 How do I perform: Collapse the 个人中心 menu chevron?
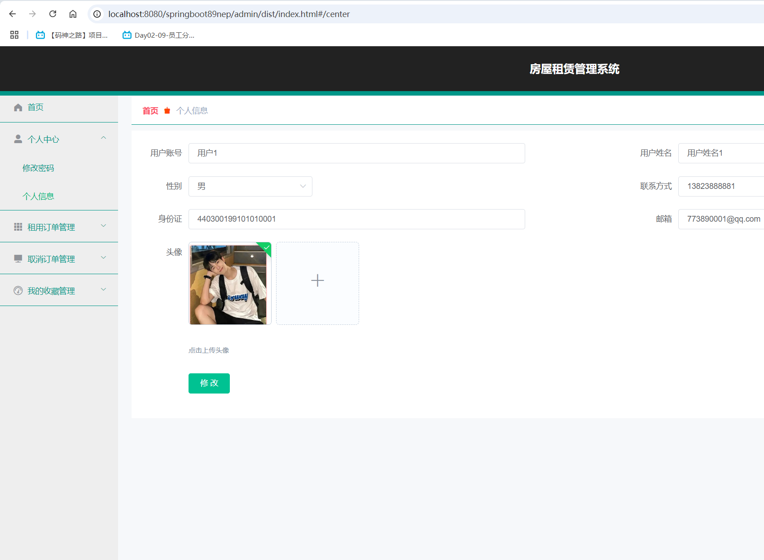tap(104, 138)
